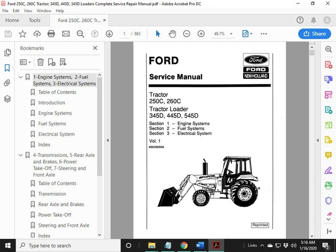Open Power Take-Off bookmark
The image size is (336, 252).
[55, 215]
